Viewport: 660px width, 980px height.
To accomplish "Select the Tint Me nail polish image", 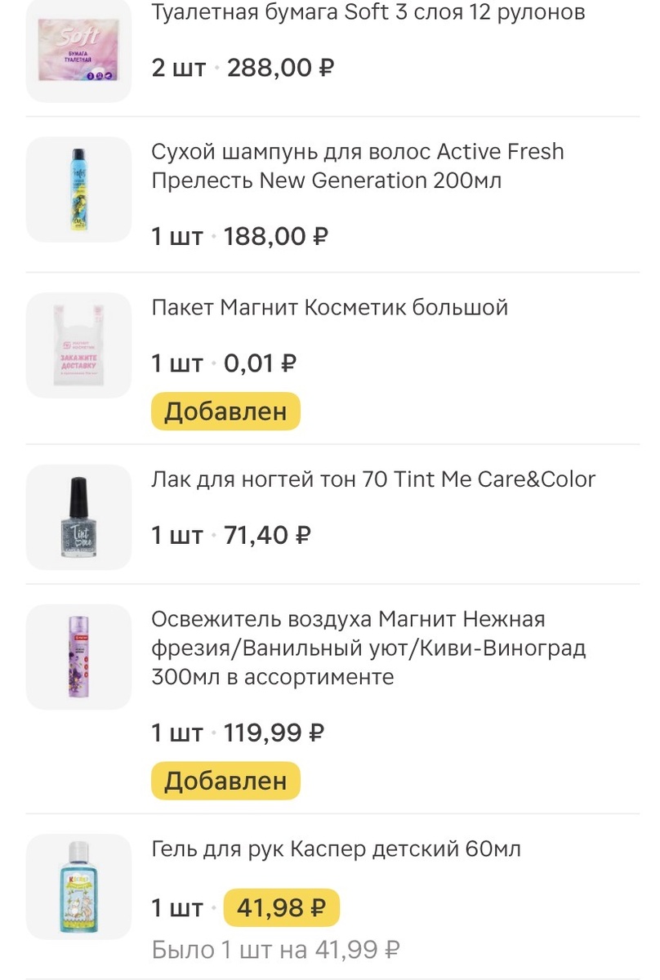I will point(78,517).
